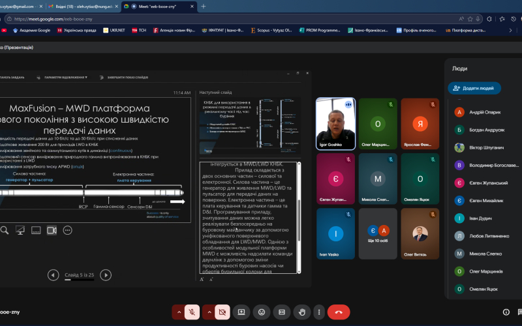Click the present screen button
Image resolution: width=522 pixels, height=326 pixels.
click(x=241, y=312)
